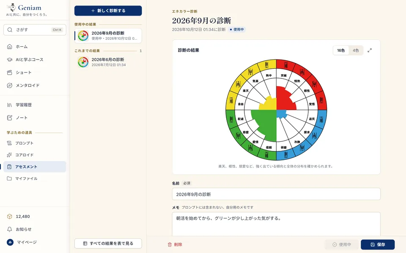The image size is (406, 253).
Task: Click the マイファイル folder icon
Action: coord(9,178)
